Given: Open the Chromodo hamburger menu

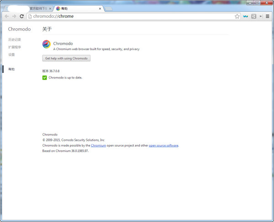Looking at the screenshot, I should coord(267,16).
